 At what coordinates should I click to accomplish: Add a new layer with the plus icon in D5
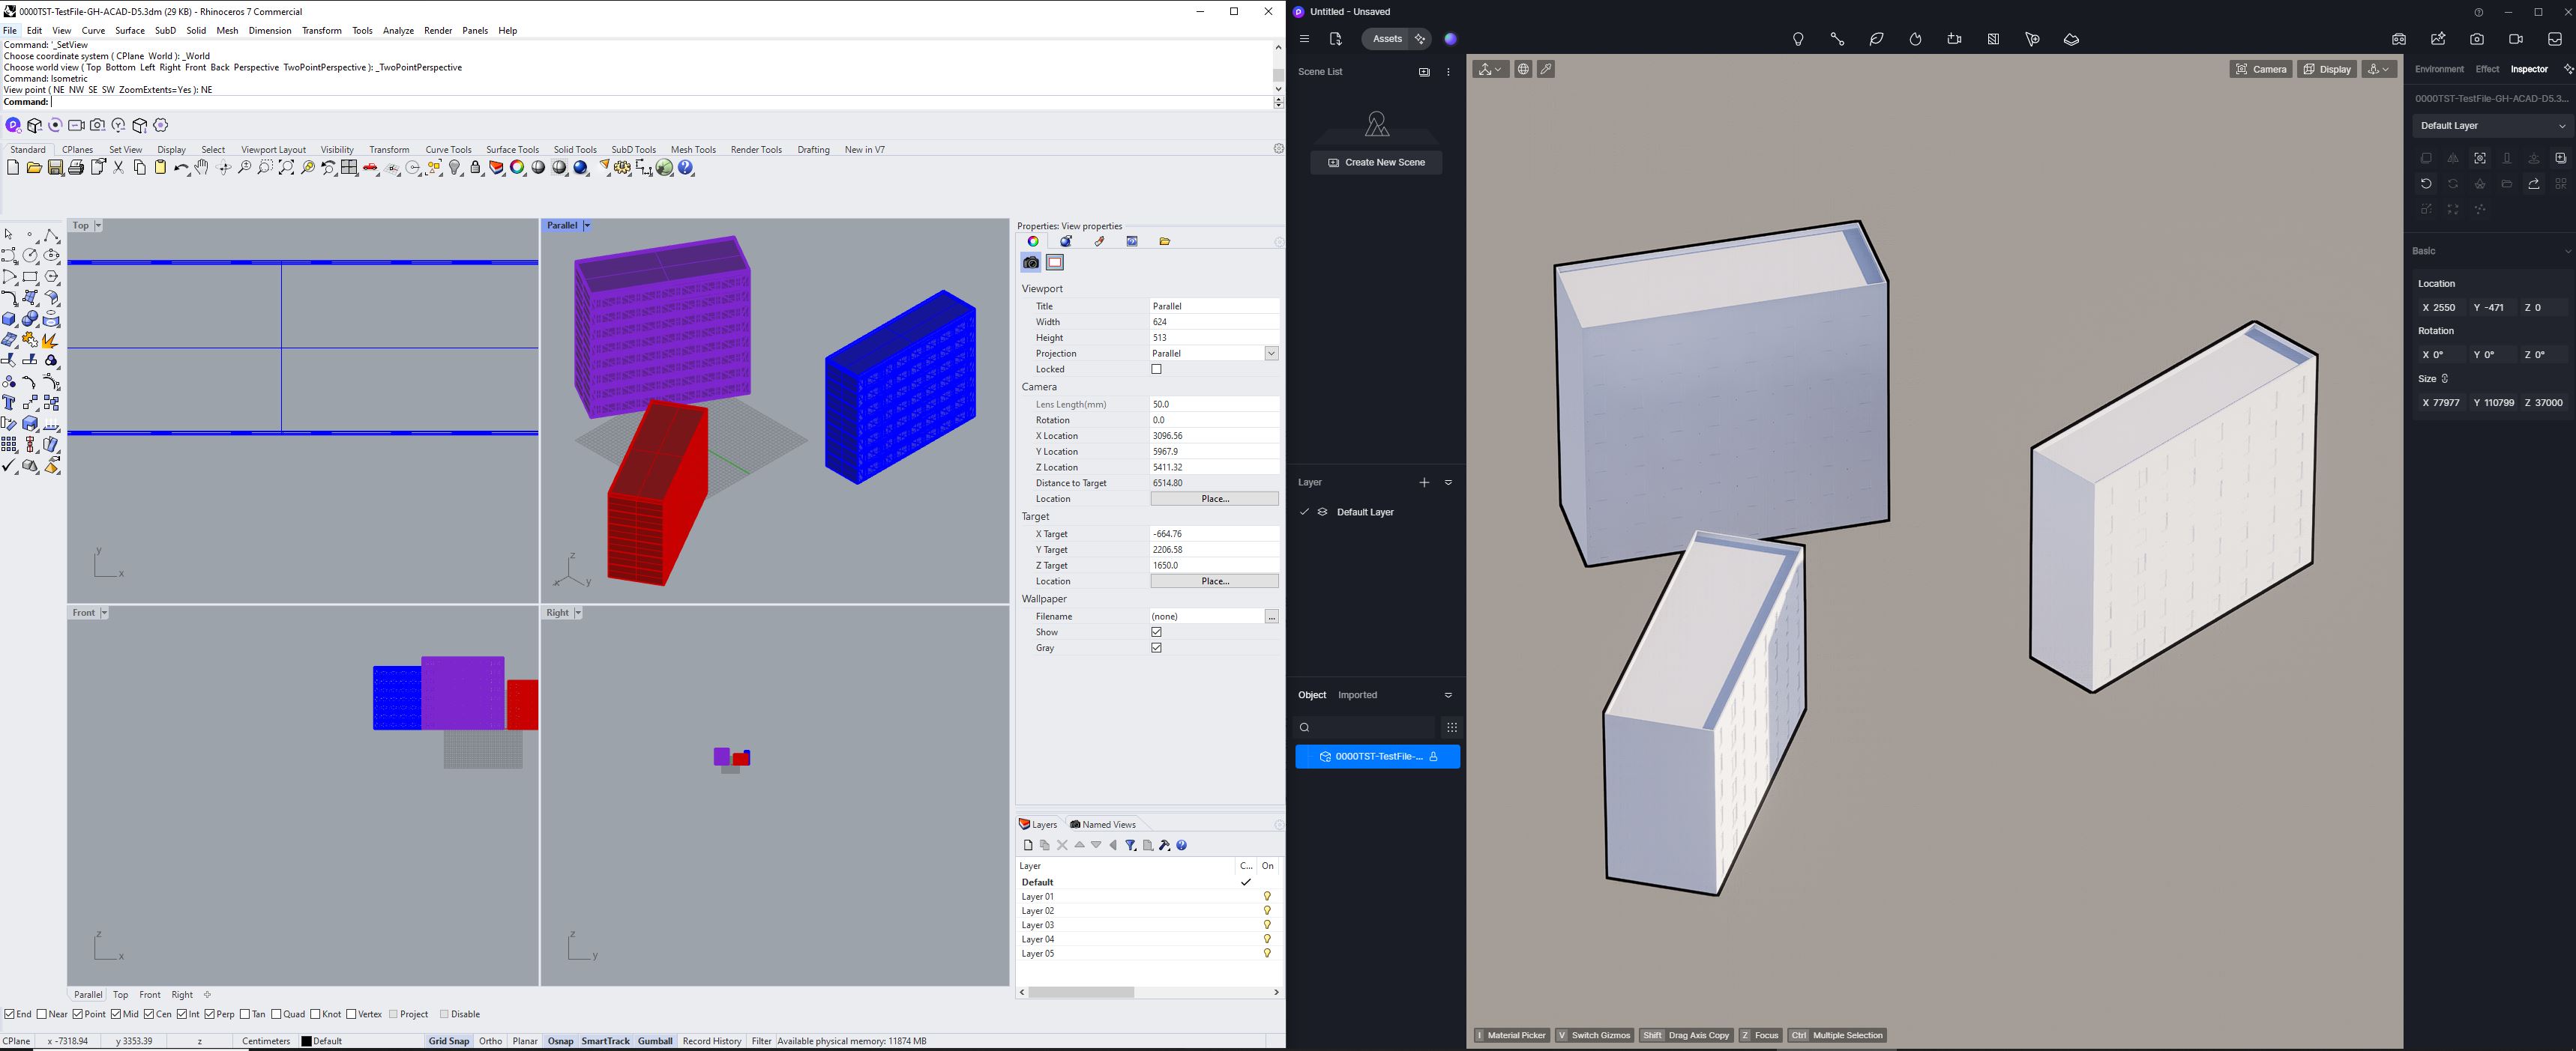click(1424, 482)
